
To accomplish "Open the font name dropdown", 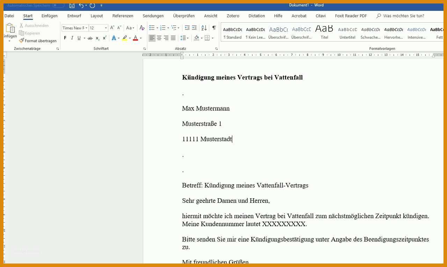I will 86,28.
